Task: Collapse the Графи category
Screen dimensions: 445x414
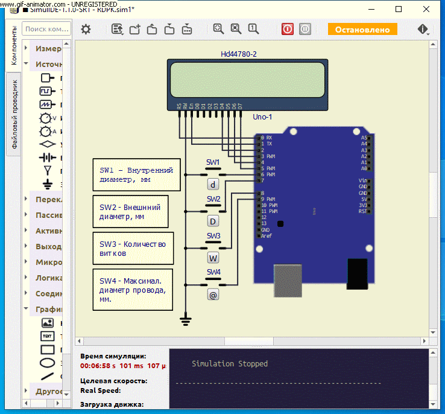Action: 26,308
